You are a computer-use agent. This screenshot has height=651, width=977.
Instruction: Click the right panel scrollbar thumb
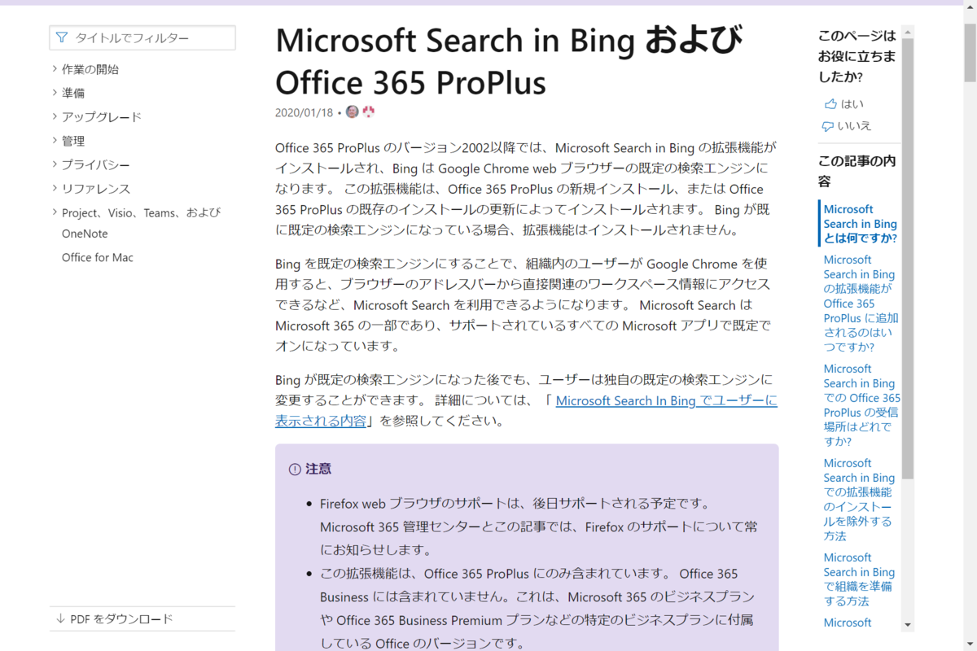click(x=908, y=258)
